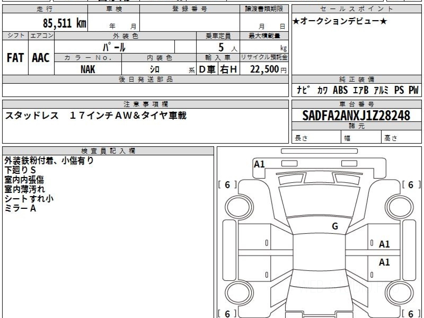Click the 室内薄汚れ inspector note
The width and height of the screenshot is (424, 318).
tap(25, 189)
